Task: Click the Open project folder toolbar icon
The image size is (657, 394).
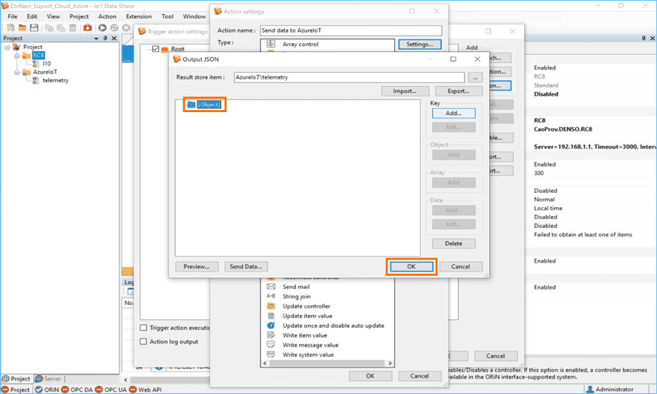Action: pyautogui.click(x=22, y=27)
